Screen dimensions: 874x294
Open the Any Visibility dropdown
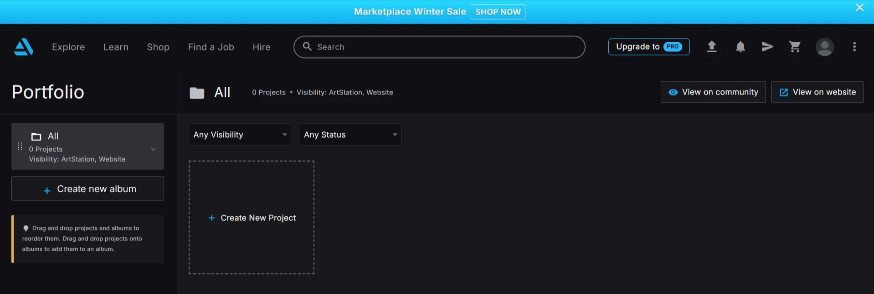pos(240,135)
